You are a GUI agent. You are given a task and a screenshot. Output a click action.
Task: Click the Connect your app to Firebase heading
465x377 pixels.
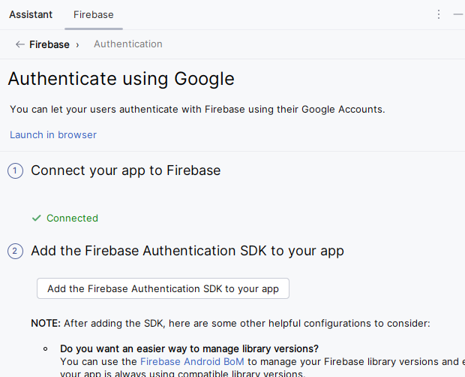[125, 170]
